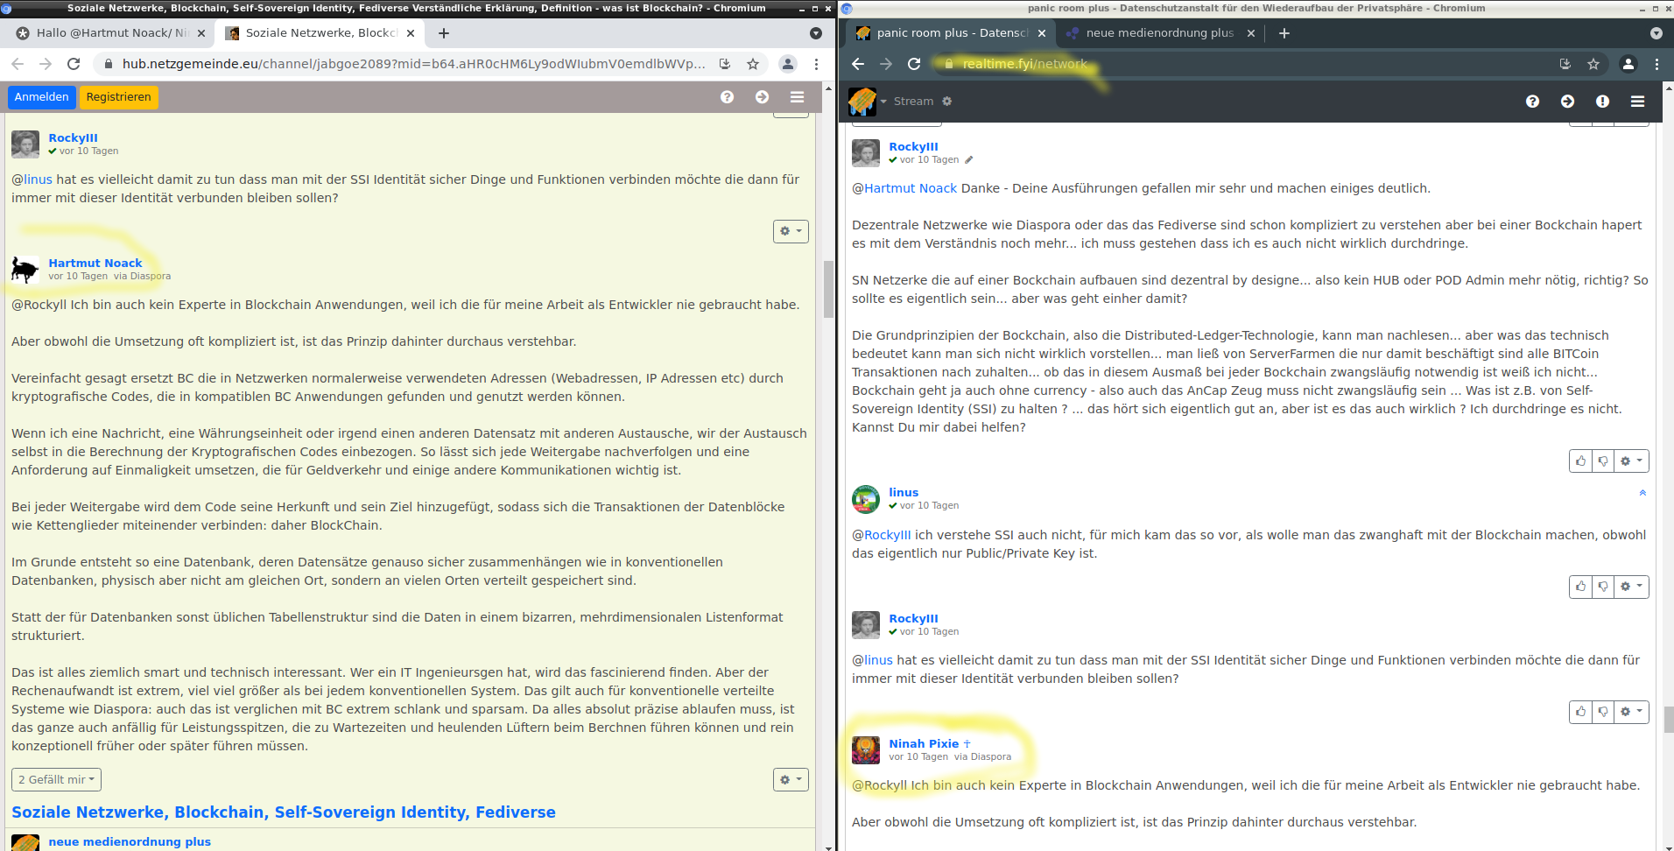1674x851 pixels.
Task: Open gear dropdown below Hartmut Noack's post
Action: click(790, 779)
